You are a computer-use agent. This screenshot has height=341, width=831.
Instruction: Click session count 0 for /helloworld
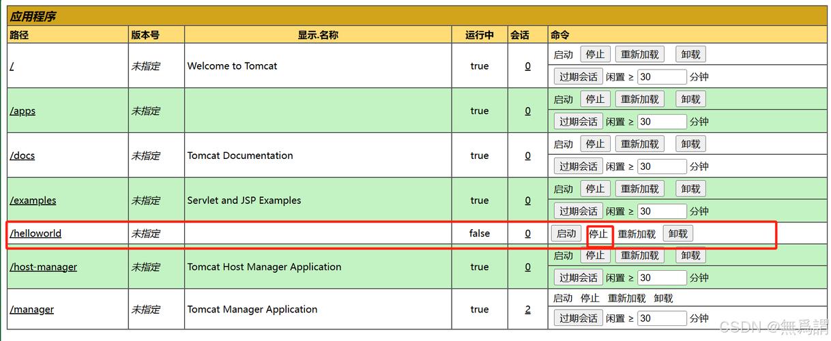[527, 233]
